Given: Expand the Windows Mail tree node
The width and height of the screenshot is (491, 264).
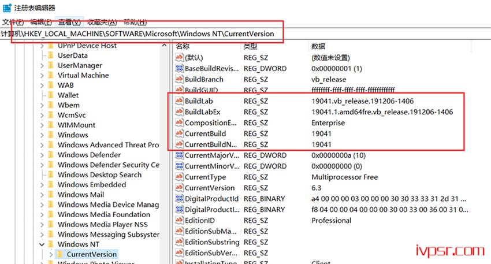Looking at the screenshot, I should [42, 195].
